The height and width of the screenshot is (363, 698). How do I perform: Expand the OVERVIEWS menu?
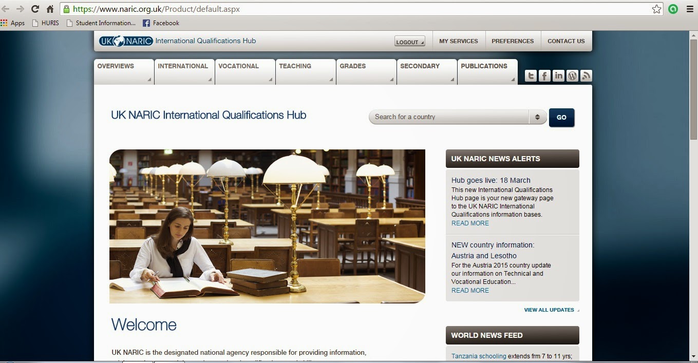point(124,72)
